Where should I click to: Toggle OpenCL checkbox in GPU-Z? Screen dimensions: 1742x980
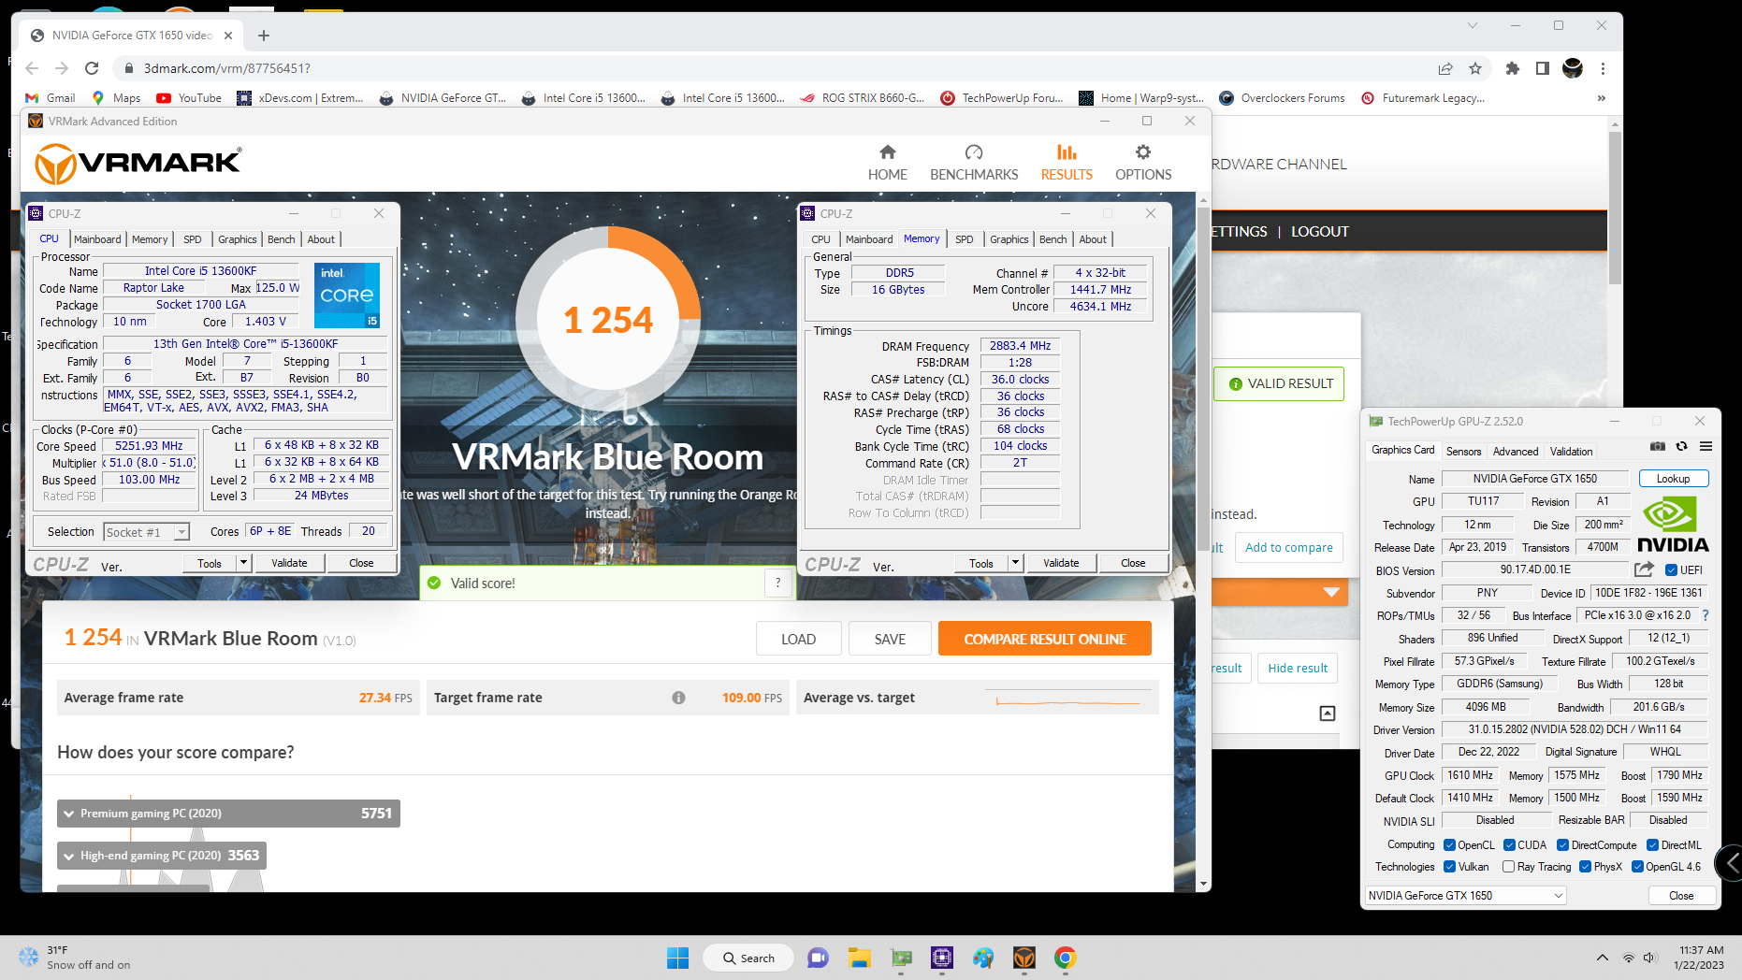1449,845
